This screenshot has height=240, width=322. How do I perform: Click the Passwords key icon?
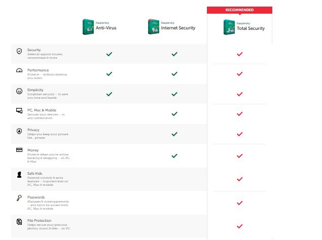coord(19,198)
